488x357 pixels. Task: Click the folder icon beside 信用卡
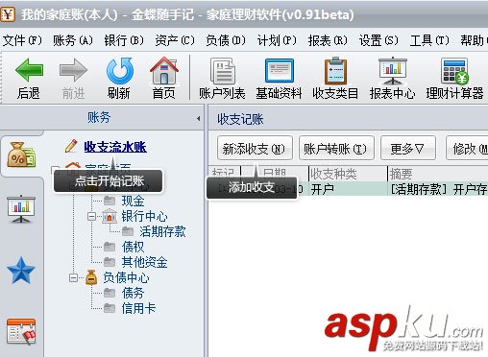[x=110, y=308]
